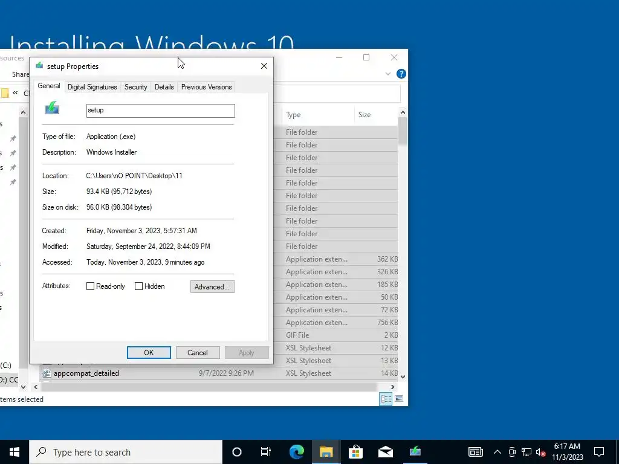Click the appcompat_detailed file icon
Image resolution: width=619 pixels, height=464 pixels.
[x=47, y=373]
